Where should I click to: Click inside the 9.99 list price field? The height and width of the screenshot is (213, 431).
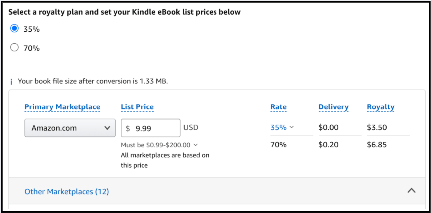point(151,128)
